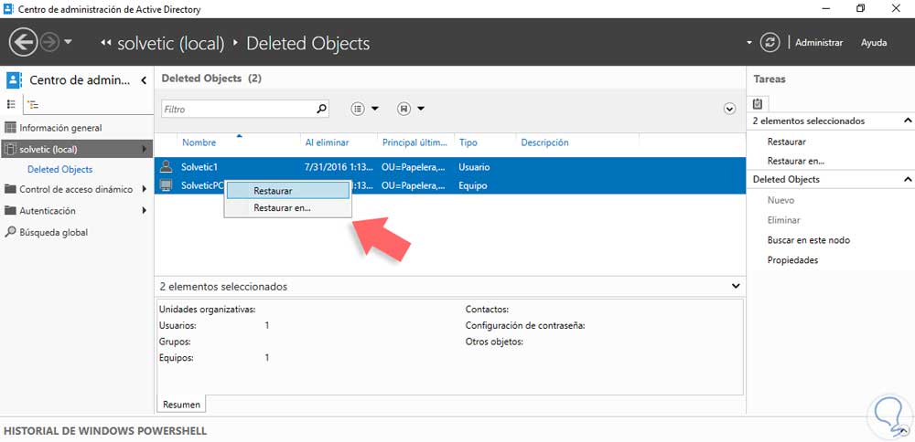The width and height of the screenshot is (915, 442).
Task: Open the Administrar menu
Action: 818,42
